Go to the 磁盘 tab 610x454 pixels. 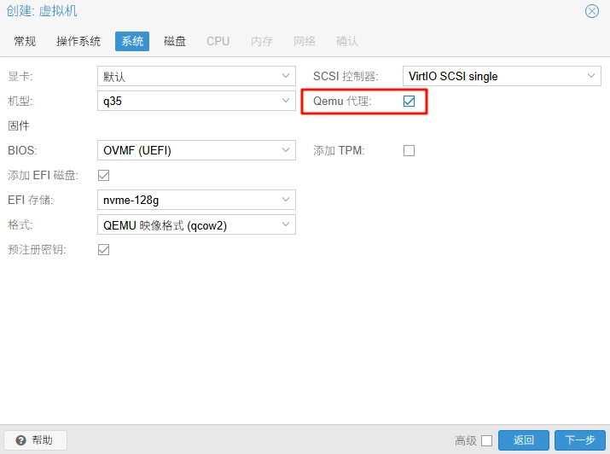pos(175,41)
